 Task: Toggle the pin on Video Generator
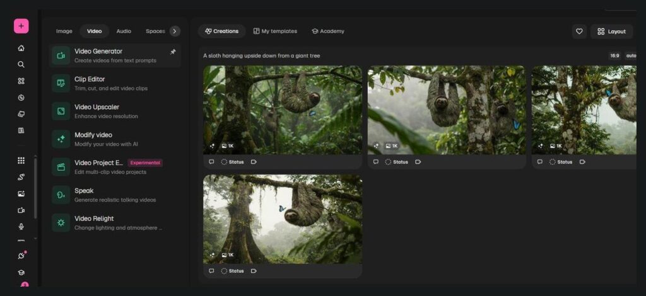point(173,52)
